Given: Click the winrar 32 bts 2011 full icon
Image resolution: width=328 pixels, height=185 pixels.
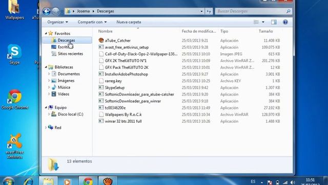Looking at the screenshot, I should 101,121.
